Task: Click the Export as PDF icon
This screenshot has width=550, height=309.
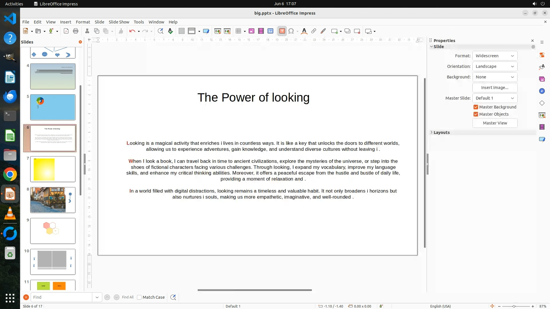Action: tap(66, 31)
